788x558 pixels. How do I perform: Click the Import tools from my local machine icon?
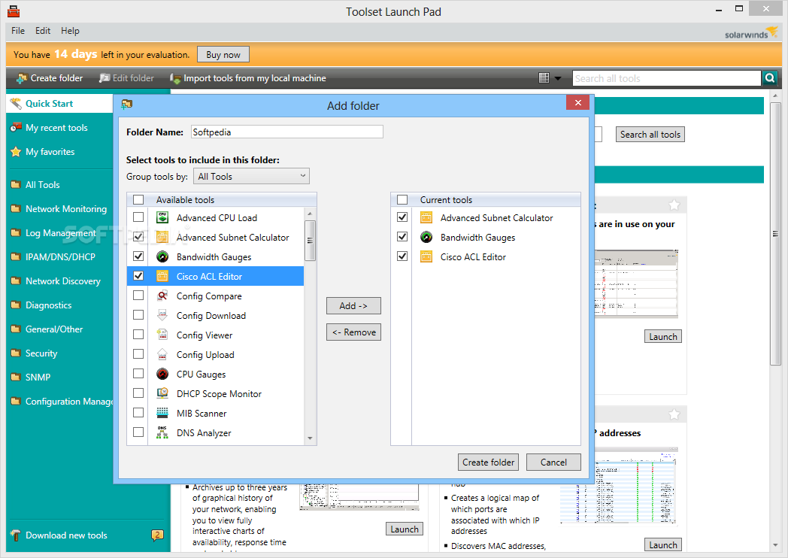[175, 78]
